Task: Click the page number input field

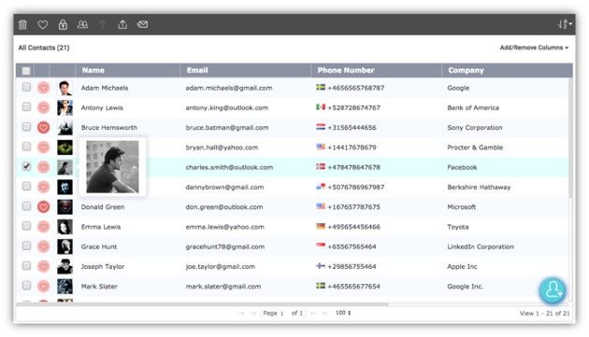Action: pos(281,313)
